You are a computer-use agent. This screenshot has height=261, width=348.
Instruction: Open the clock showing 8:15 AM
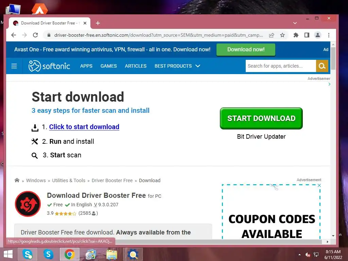tap(333, 254)
